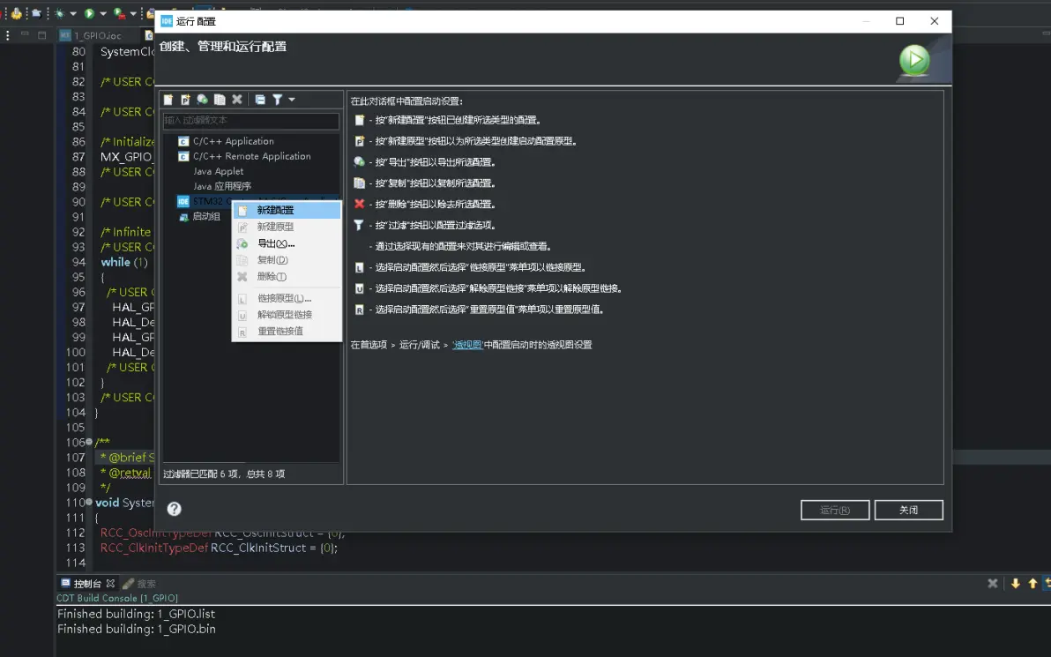This screenshot has width=1051, height=657.
Task: Choose 导出(X)... from the context menu
Action: pos(287,243)
